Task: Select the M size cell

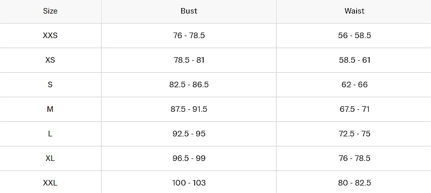Action: 50,109
